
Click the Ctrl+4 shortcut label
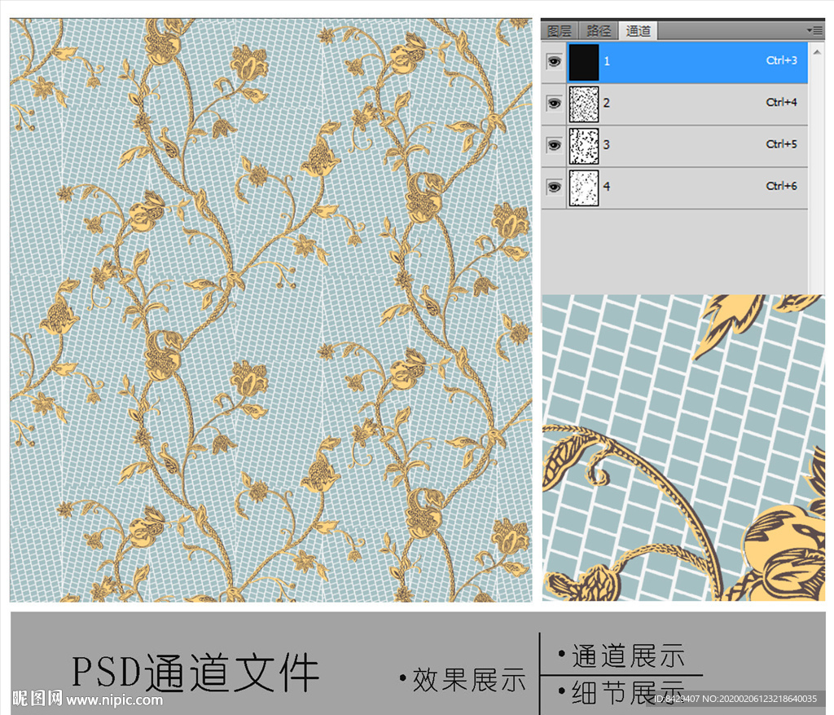coord(781,103)
